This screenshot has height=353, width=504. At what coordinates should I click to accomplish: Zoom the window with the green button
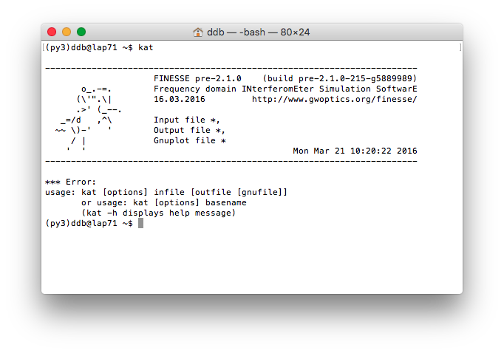pos(81,32)
